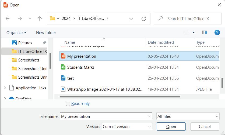The image size is (225, 135).
Task: Click the Cancel button
Action: pyautogui.click(x=205, y=127)
